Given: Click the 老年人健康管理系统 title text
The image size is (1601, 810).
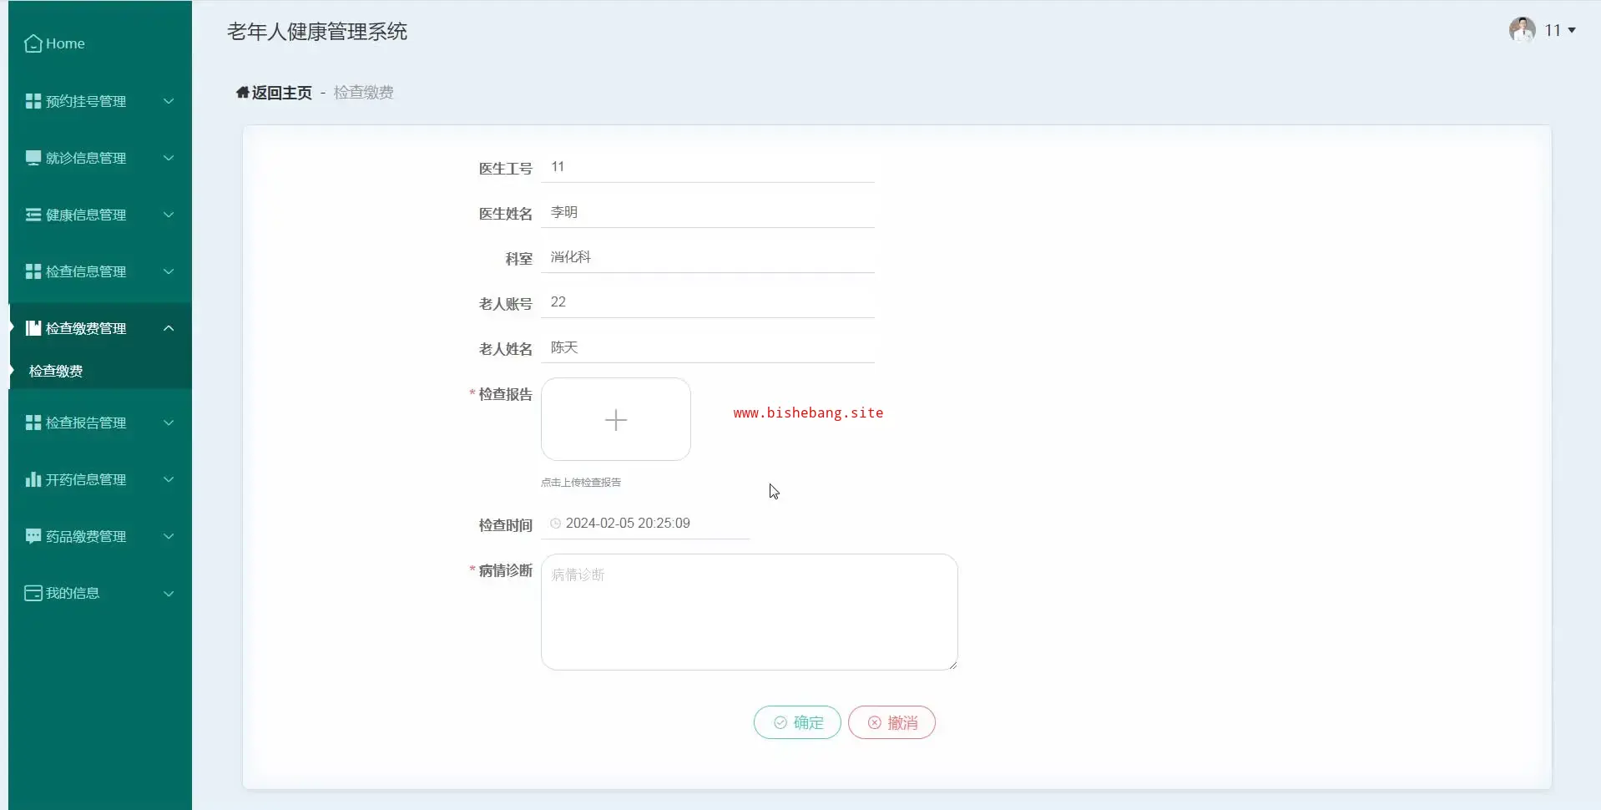Looking at the screenshot, I should click(x=317, y=32).
